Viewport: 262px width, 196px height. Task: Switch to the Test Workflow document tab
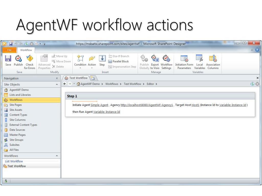point(76,78)
